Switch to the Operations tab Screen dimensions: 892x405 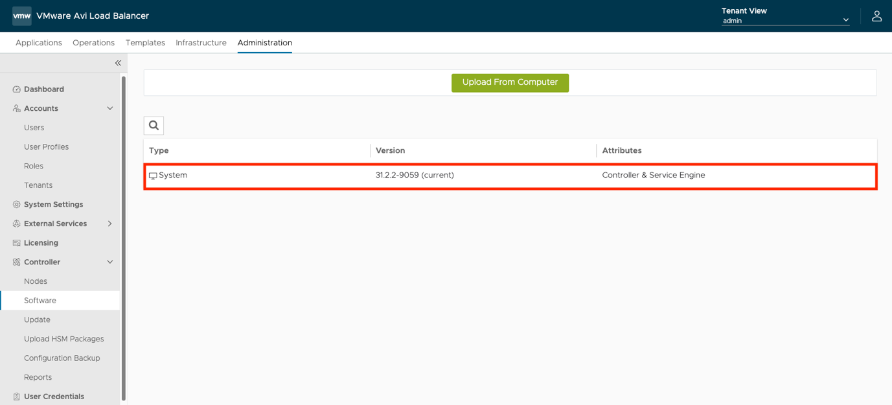point(93,43)
